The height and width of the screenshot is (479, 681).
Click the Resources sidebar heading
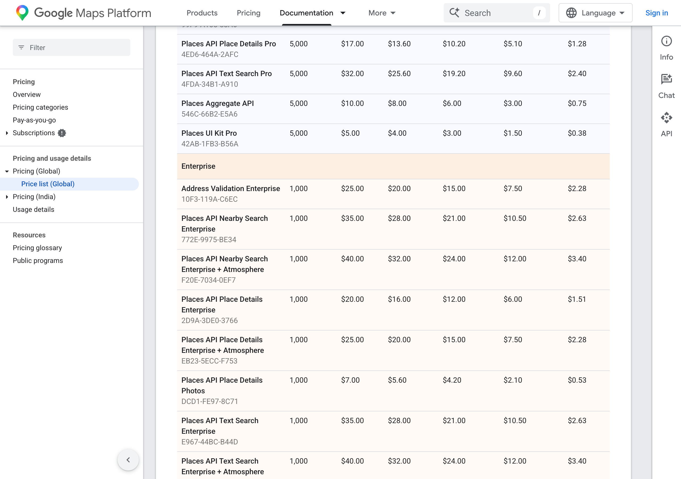(29, 235)
